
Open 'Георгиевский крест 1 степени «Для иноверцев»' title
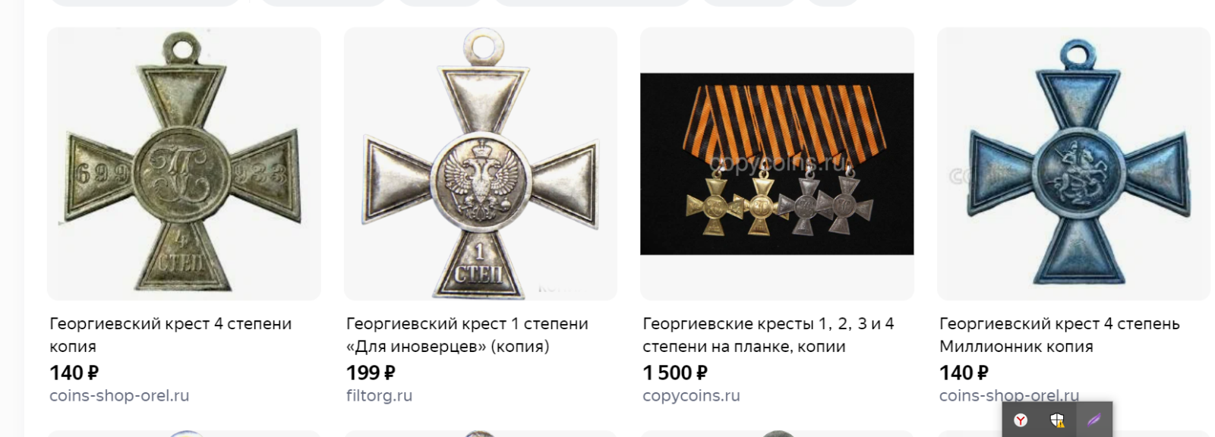pos(467,335)
